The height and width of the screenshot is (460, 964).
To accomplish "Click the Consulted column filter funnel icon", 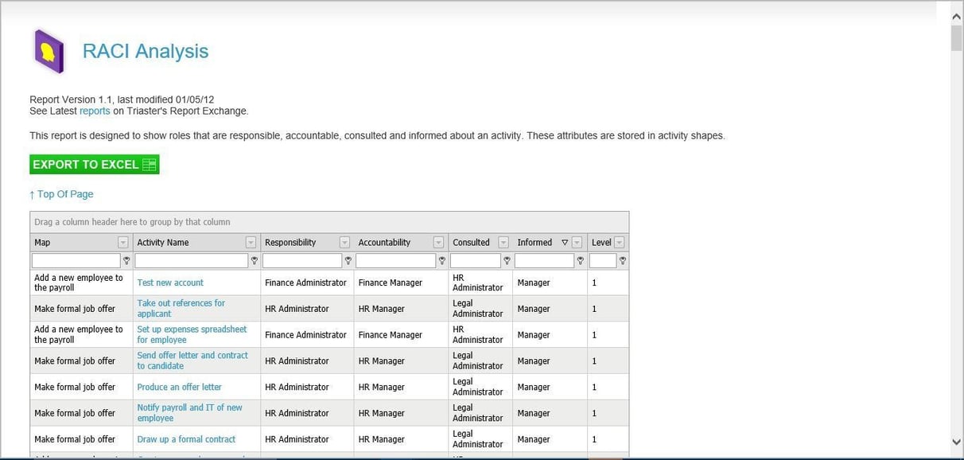I will click(x=507, y=260).
